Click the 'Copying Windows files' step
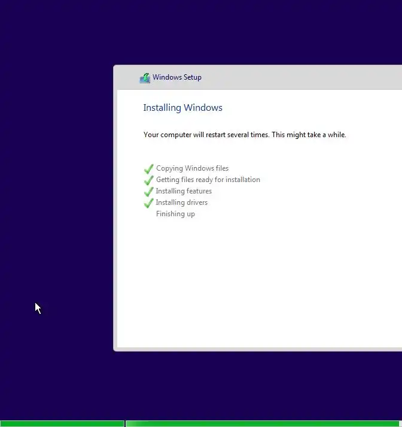Image resolution: width=402 pixels, height=427 pixels. point(192,168)
